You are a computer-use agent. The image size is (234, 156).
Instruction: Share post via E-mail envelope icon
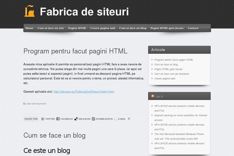tap(116, 119)
